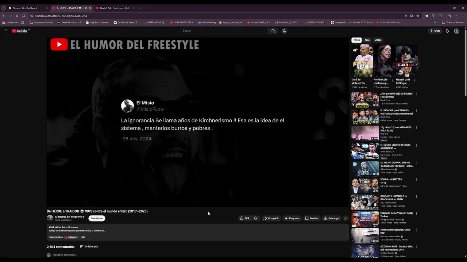467x262 pixels.
Task: Open the tab search dropdown arrow
Action: [4, 8]
